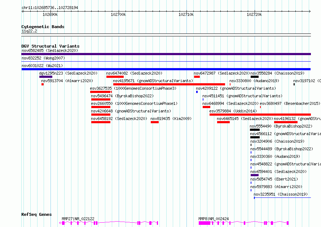Open esv2660550 (1000GenomesConsortiumPhase1) label
321x227 pixels.
tap(134, 103)
